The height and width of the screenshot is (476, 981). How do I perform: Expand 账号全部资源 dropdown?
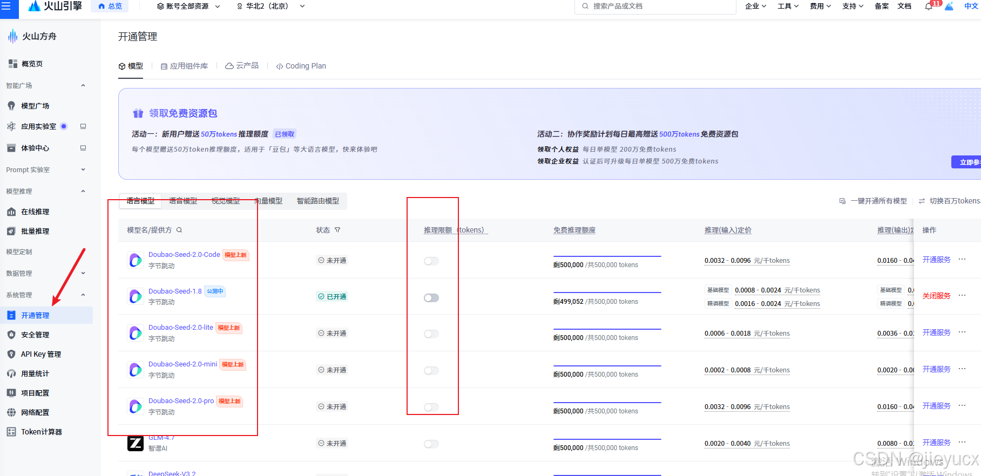point(188,6)
